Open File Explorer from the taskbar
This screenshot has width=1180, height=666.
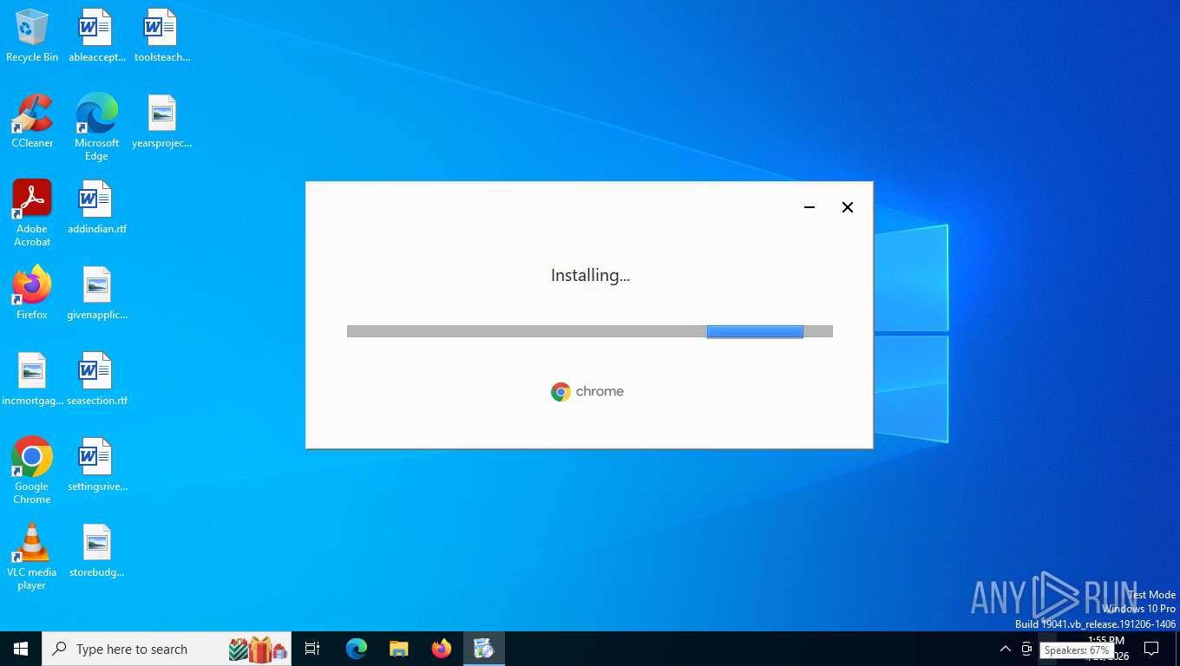398,649
